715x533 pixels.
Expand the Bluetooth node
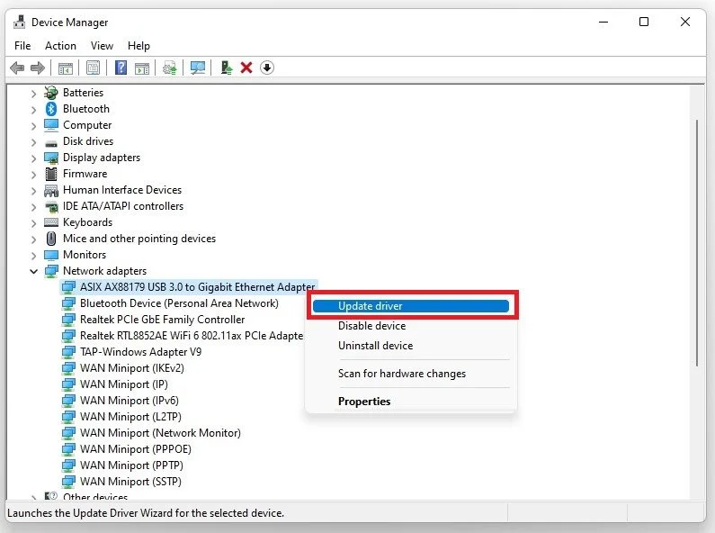33,110
